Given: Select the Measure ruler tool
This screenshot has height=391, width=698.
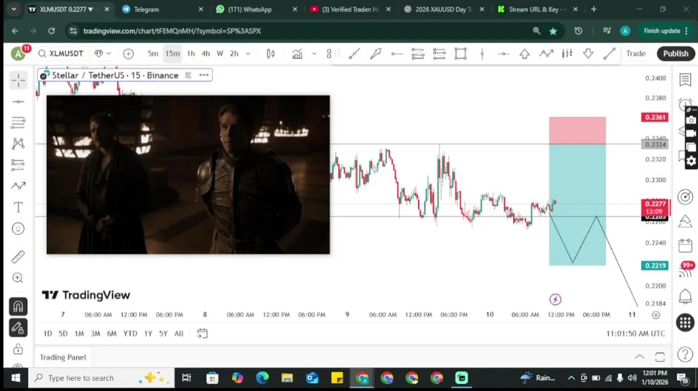Looking at the screenshot, I should coord(18,256).
